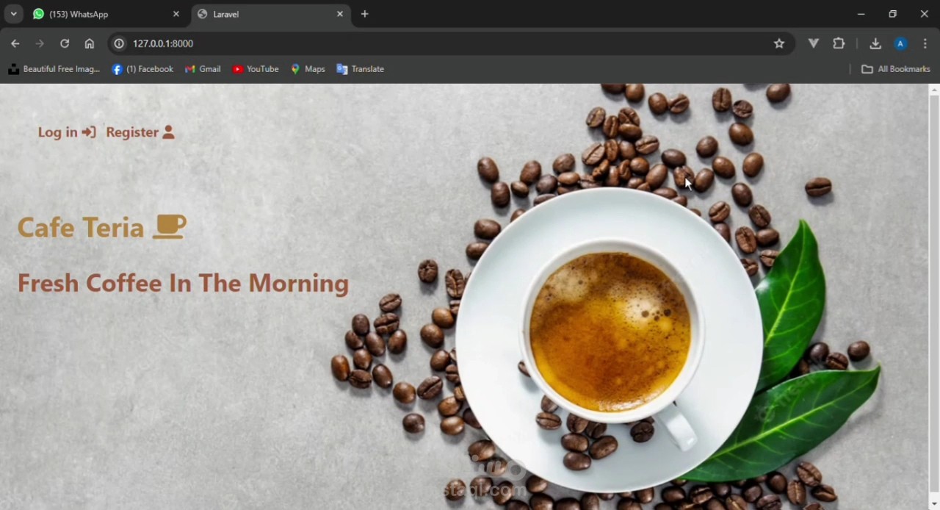Click the page scrollbar up arrow

[x=934, y=90]
